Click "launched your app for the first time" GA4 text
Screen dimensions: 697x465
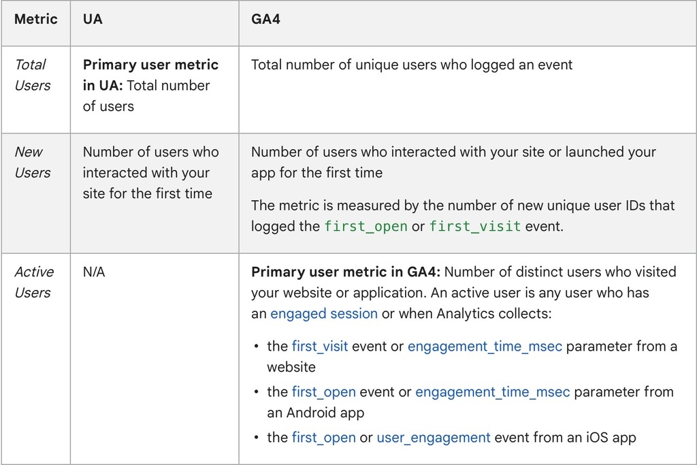pos(453,162)
